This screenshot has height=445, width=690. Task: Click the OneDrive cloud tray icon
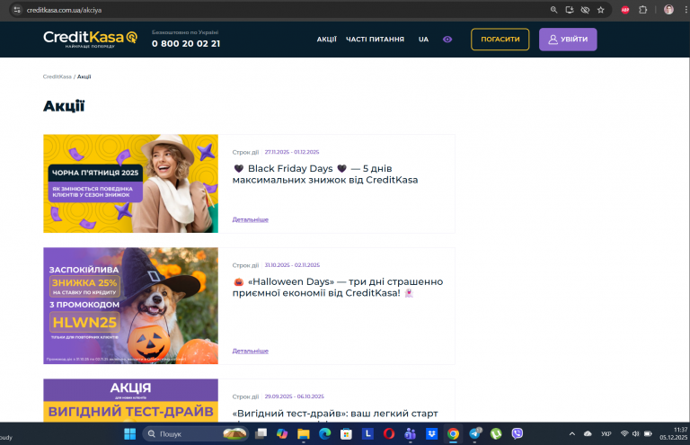(x=588, y=434)
